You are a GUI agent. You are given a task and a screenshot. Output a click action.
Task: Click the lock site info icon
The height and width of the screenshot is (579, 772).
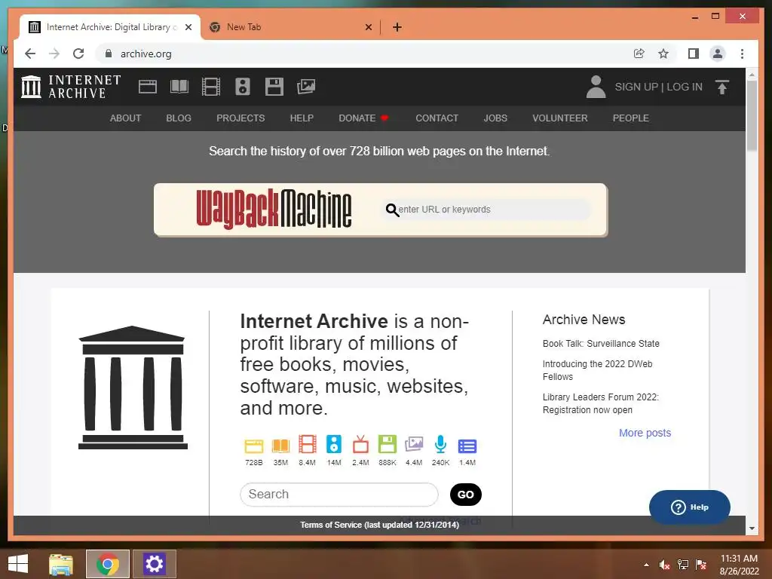(109, 54)
